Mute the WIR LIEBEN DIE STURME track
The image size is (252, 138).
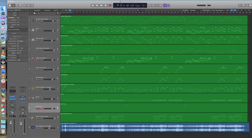coord(37,128)
